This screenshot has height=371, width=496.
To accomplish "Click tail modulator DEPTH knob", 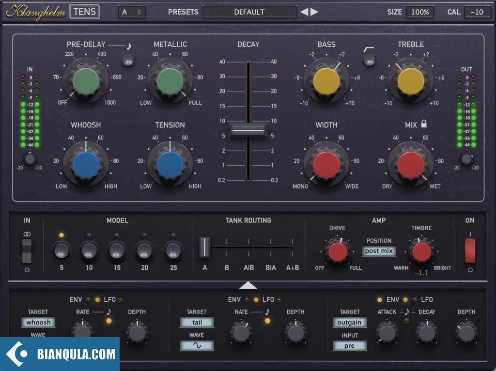I will (x=296, y=332).
